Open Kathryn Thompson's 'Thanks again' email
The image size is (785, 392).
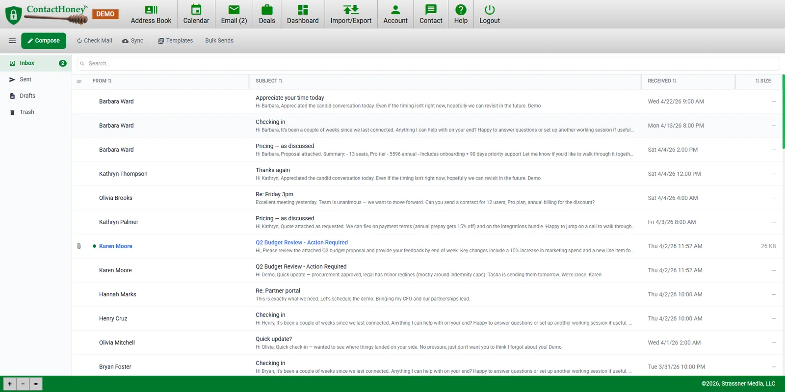click(x=426, y=174)
